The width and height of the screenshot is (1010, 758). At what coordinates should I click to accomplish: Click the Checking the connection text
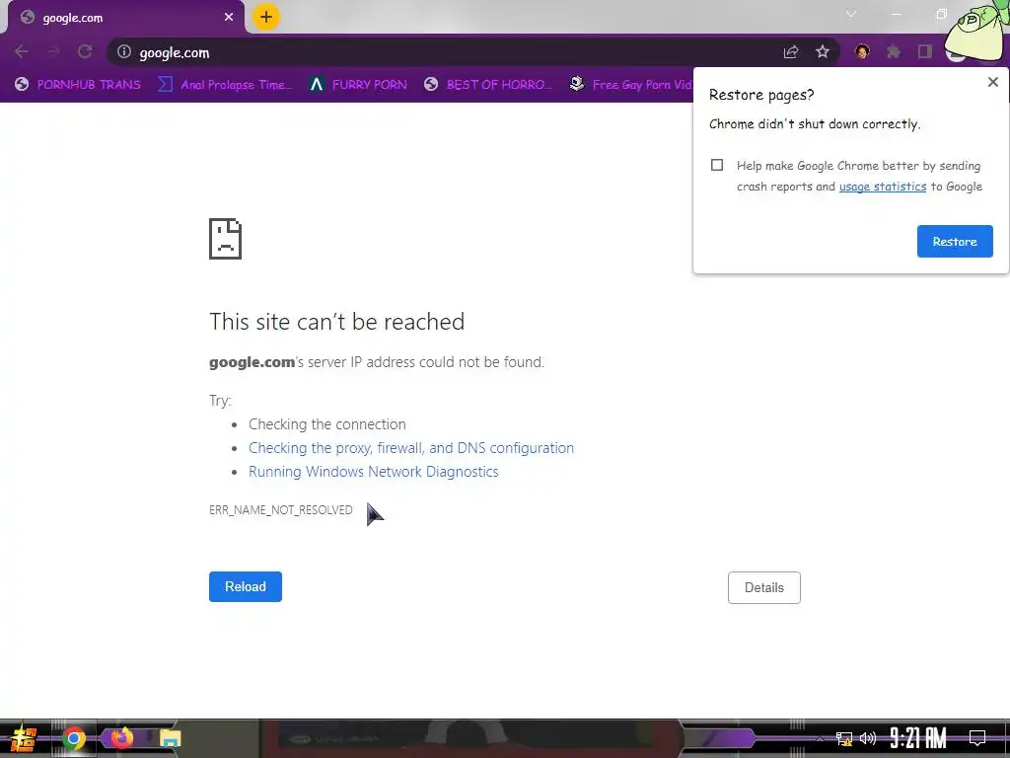coord(327,424)
